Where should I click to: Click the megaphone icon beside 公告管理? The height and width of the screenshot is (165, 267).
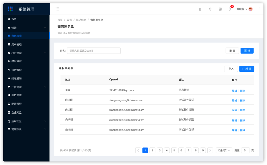[x=9, y=70]
